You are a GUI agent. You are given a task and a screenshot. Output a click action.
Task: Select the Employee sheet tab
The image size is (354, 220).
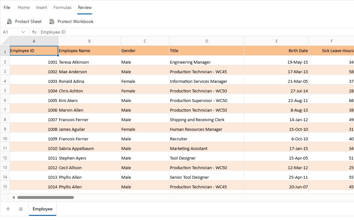coord(43,209)
